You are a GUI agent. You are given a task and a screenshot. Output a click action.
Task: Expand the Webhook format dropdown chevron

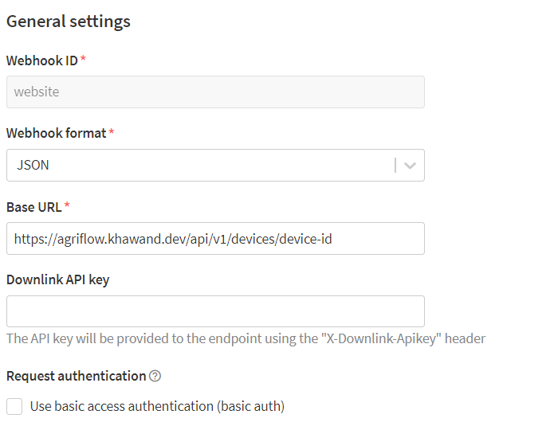[x=410, y=166]
